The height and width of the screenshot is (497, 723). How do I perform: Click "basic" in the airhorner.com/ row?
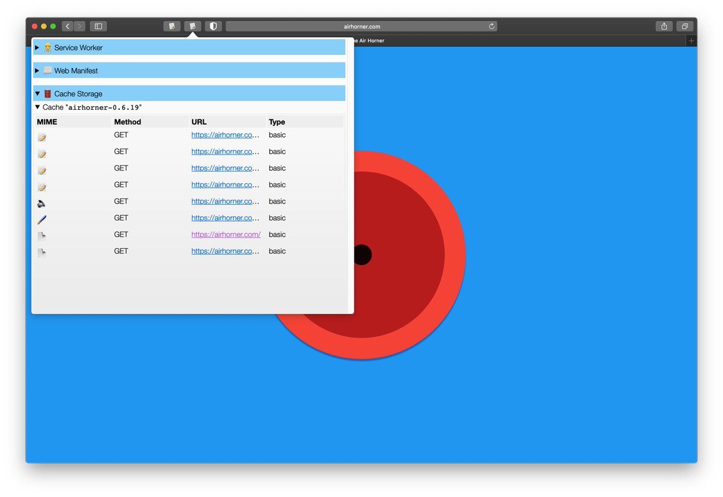coord(277,234)
